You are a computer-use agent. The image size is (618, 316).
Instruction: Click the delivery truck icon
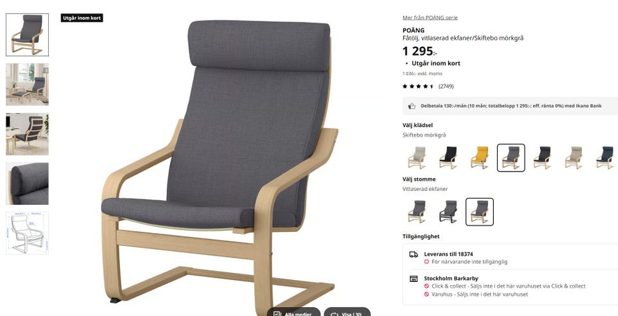pos(413,255)
